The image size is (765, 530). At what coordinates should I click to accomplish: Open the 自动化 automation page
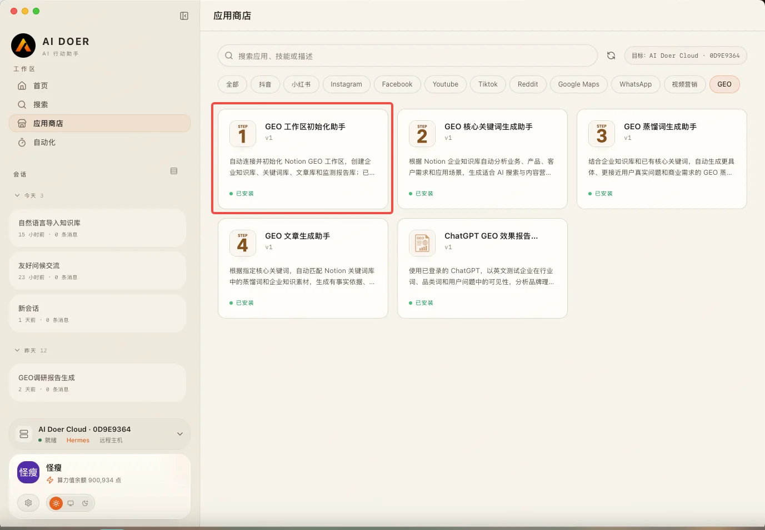tap(100, 142)
